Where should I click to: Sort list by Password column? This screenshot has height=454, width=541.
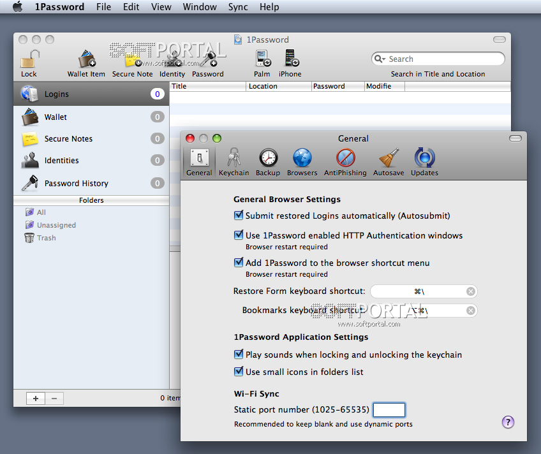(x=338, y=86)
